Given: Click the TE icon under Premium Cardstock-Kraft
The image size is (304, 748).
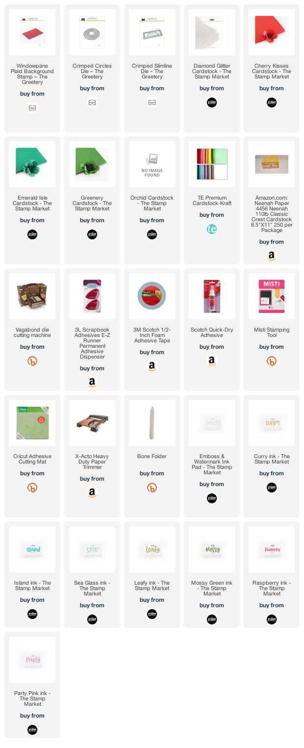Looking at the screenshot, I should [x=212, y=229].
